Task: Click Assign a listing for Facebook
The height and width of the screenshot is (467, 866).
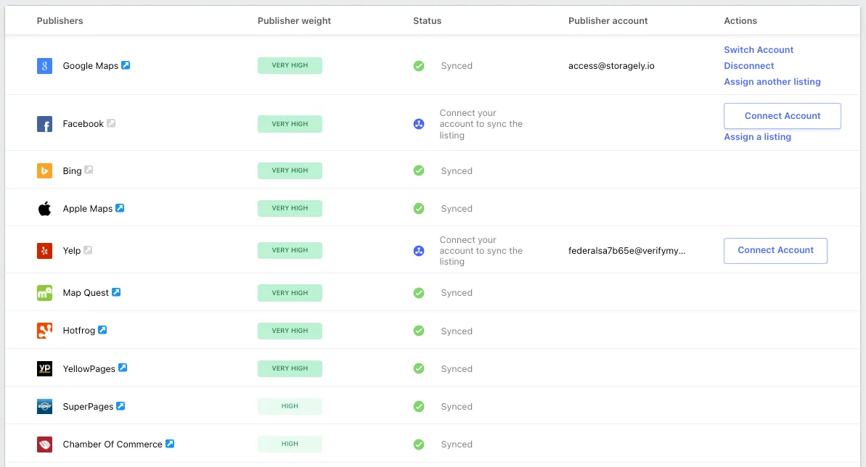Action: click(757, 137)
